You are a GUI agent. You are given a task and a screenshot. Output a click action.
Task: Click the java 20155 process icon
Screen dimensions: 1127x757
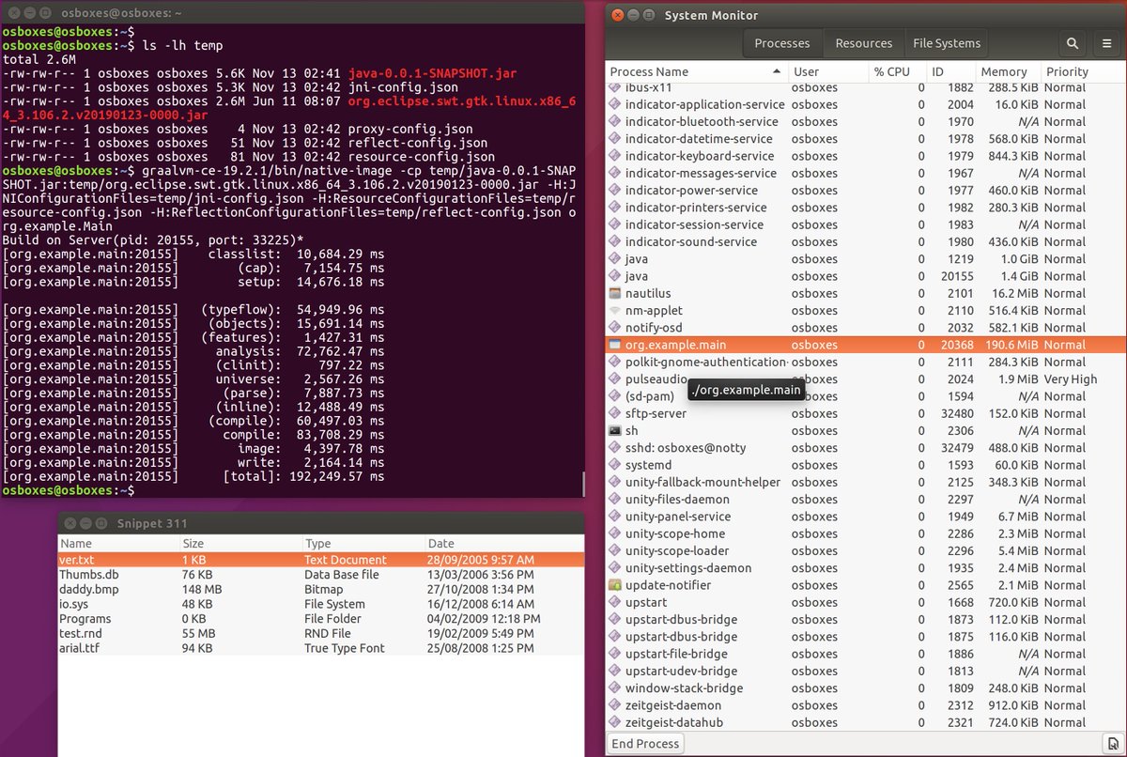pos(615,276)
